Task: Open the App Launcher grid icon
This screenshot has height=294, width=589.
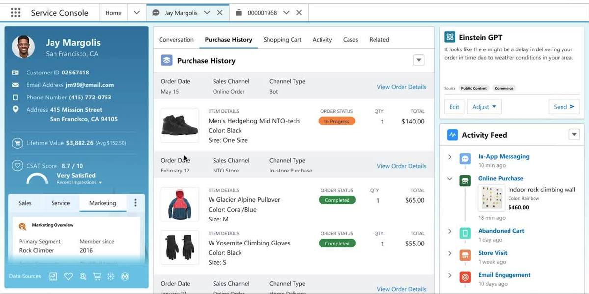Action: click(x=15, y=13)
